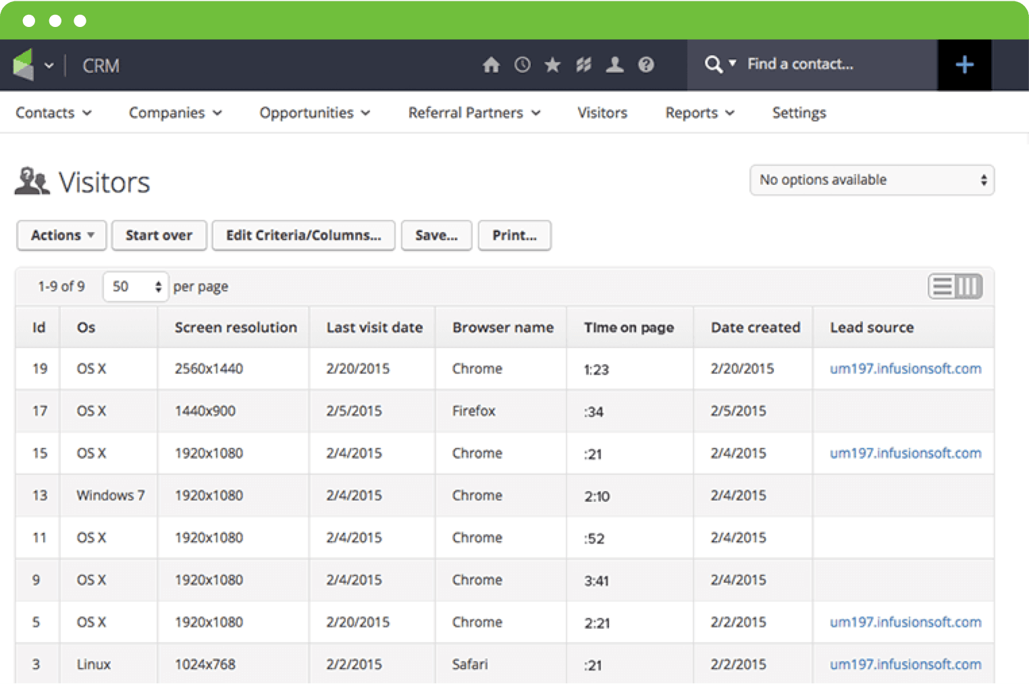Toggle the list/column view switch
The width and height of the screenshot is (1029, 684).
point(955,287)
